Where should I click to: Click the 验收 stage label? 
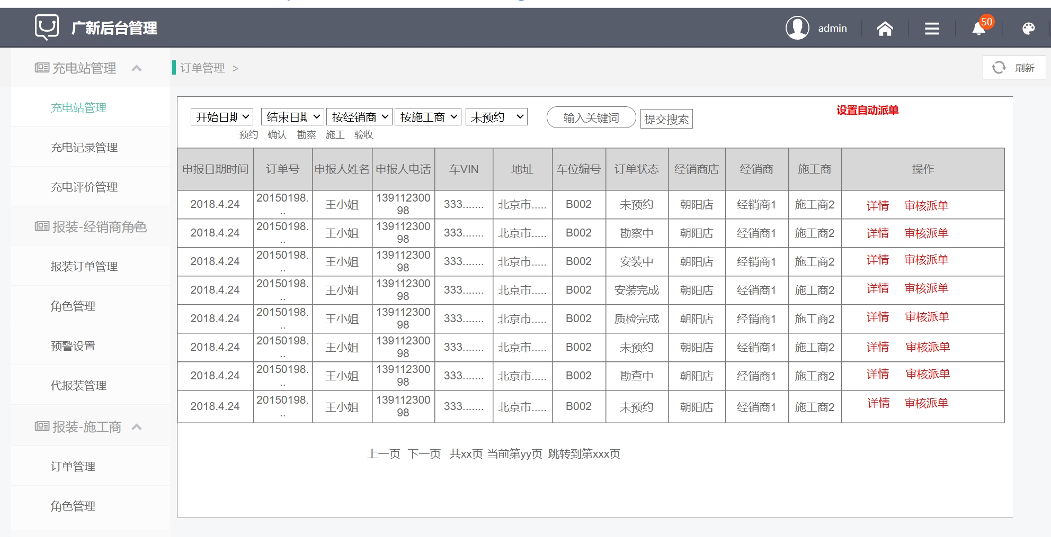click(x=363, y=134)
